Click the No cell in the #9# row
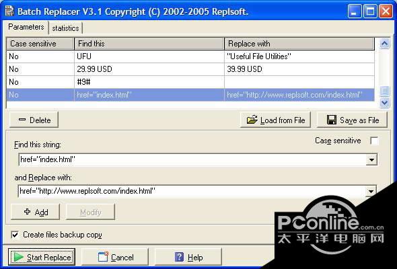The width and height of the screenshot is (397, 269). pyautogui.click(x=40, y=82)
